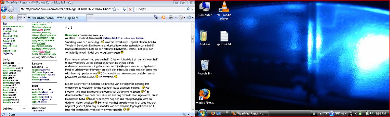Skip to next track on taskbar player

pos(337,114)
